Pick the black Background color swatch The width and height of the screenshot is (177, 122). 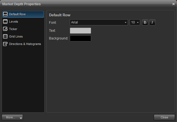[x=80, y=38]
